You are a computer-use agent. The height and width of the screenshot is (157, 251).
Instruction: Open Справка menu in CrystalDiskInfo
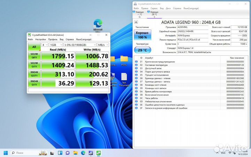[x=177, y=8]
